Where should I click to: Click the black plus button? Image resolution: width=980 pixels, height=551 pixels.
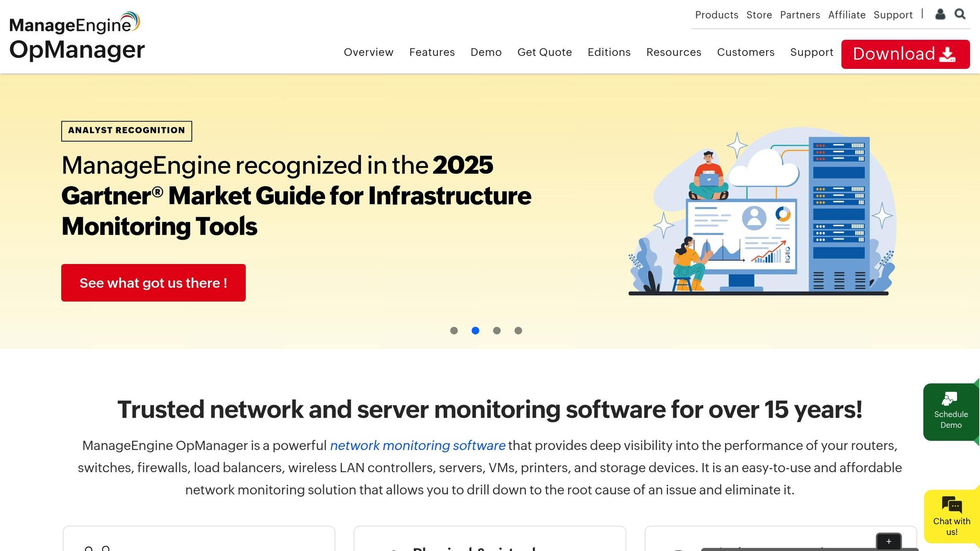click(x=889, y=541)
